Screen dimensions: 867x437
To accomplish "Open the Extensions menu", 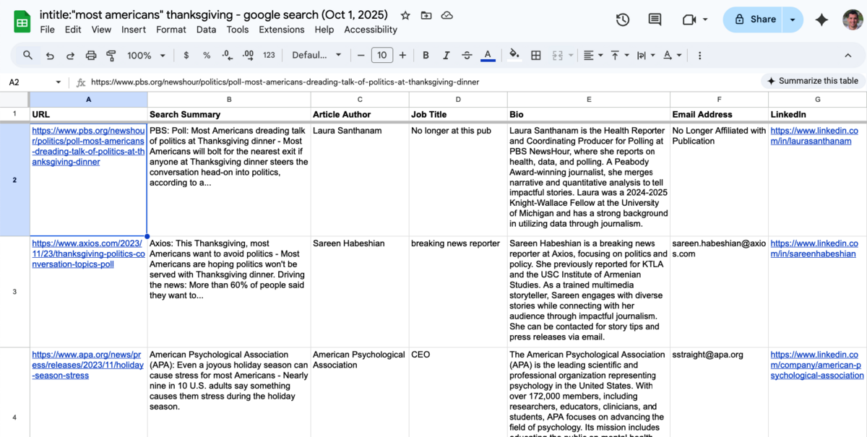I will (x=282, y=30).
